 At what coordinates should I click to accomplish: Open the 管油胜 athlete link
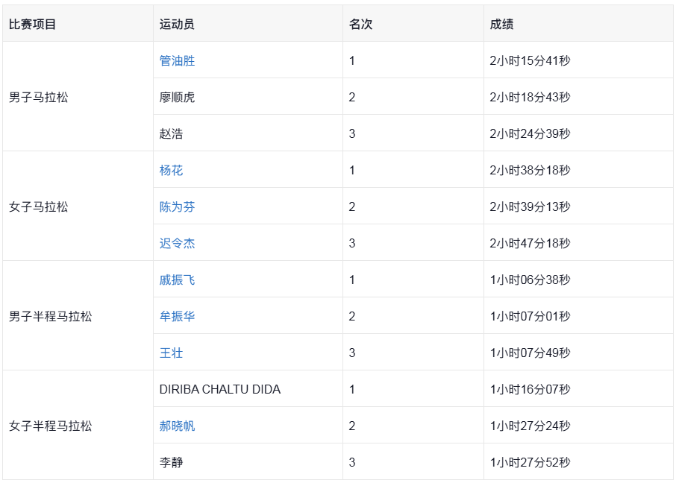point(177,61)
